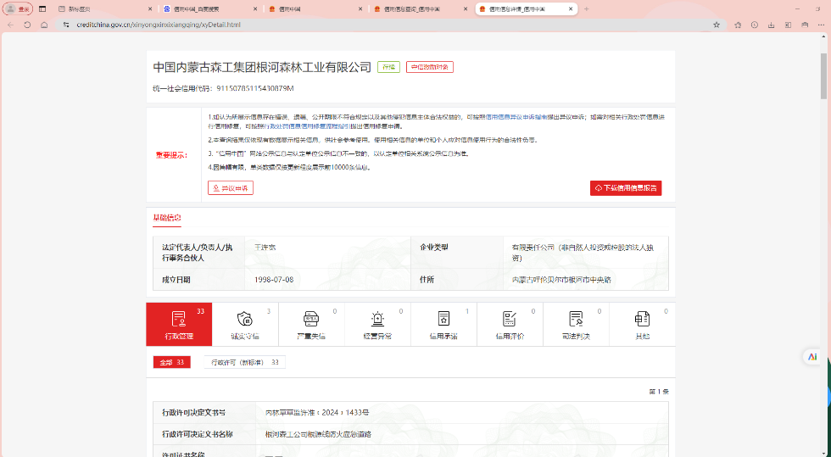Click the 重要提示 label
Viewport: 831px width, 457px height.
tap(171, 155)
